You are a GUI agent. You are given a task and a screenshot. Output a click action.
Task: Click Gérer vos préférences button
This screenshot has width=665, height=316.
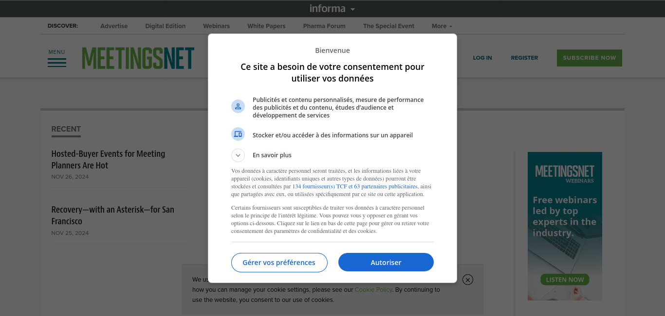click(279, 263)
